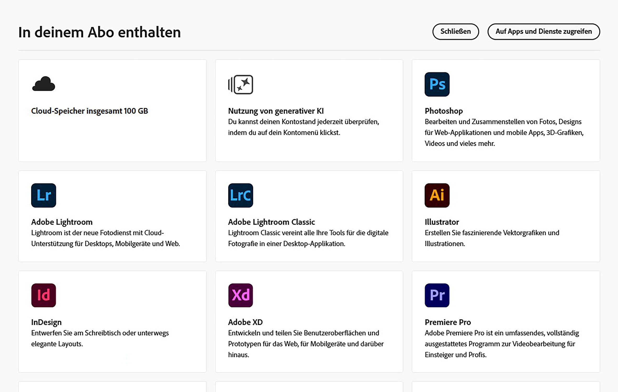Click the Illustrator card title
The width and height of the screenshot is (618, 392).
[x=442, y=222]
